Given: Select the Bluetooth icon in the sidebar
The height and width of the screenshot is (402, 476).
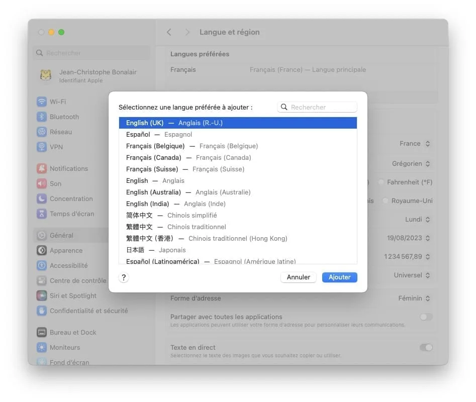Looking at the screenshot, I should (41, 117).
